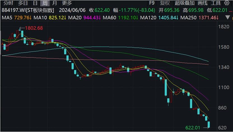Activate the 画线 drawing tool
233x132 pixels.
[202, 3]
